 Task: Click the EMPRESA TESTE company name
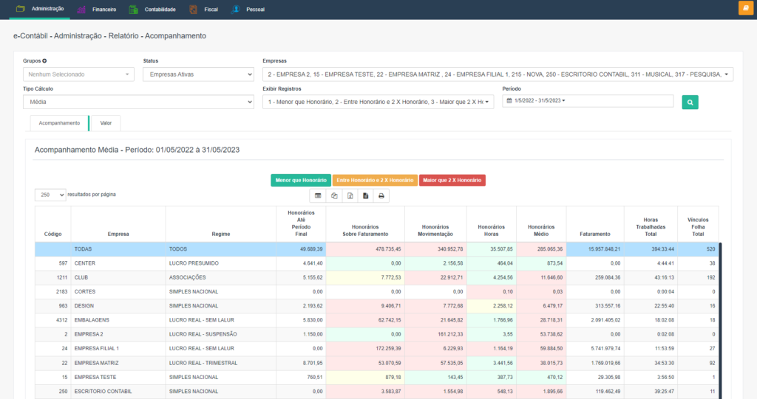click(x=95, y=378)
